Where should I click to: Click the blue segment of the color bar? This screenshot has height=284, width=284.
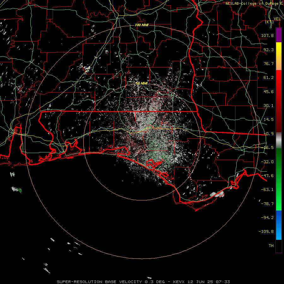click(x=279, y=225)
